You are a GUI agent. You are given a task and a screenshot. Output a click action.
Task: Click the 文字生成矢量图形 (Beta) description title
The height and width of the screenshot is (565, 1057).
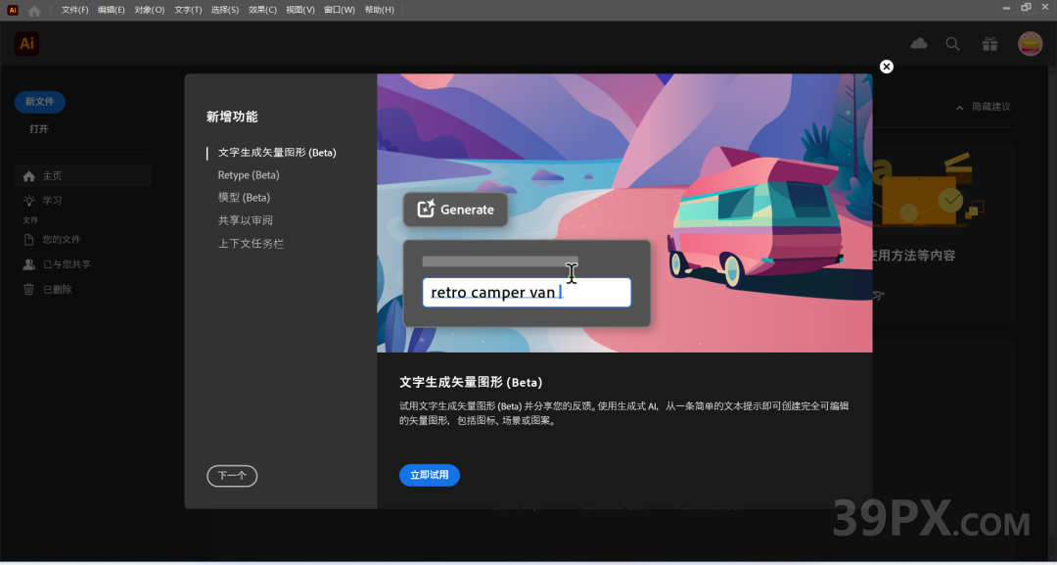point(471,382)
